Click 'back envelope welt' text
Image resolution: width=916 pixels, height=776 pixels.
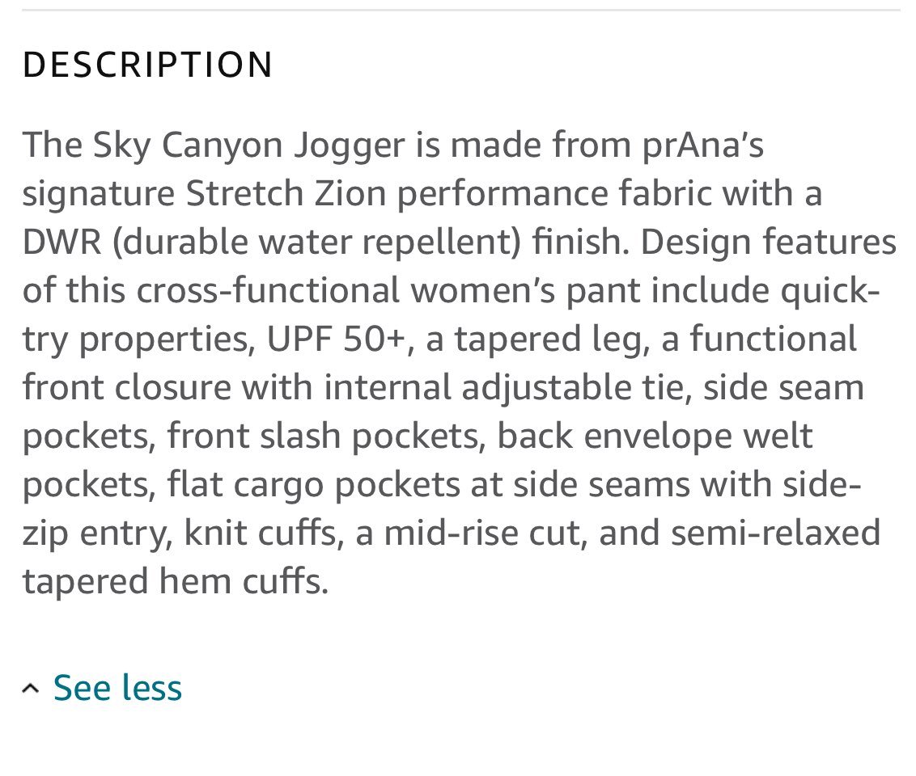[655, 436]
